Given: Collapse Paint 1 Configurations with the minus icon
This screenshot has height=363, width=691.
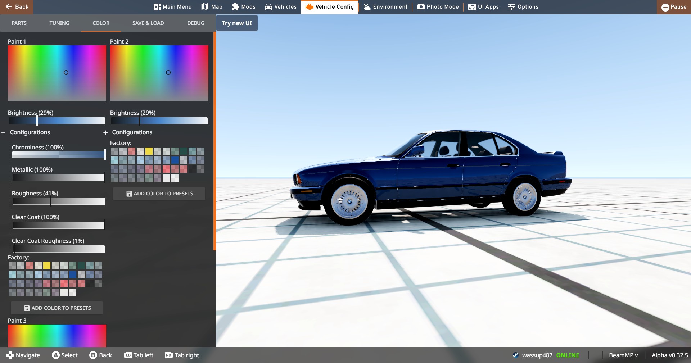Looking at the screenshot, I should click(3, 133).
